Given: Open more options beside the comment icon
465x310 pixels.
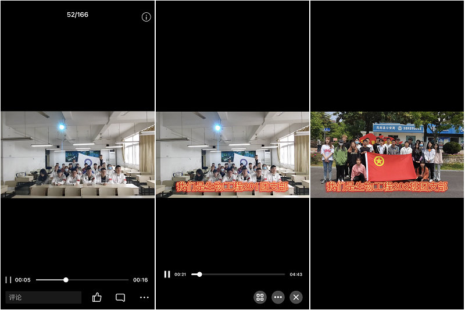Looking at the screenshot, I should (144, 297).
